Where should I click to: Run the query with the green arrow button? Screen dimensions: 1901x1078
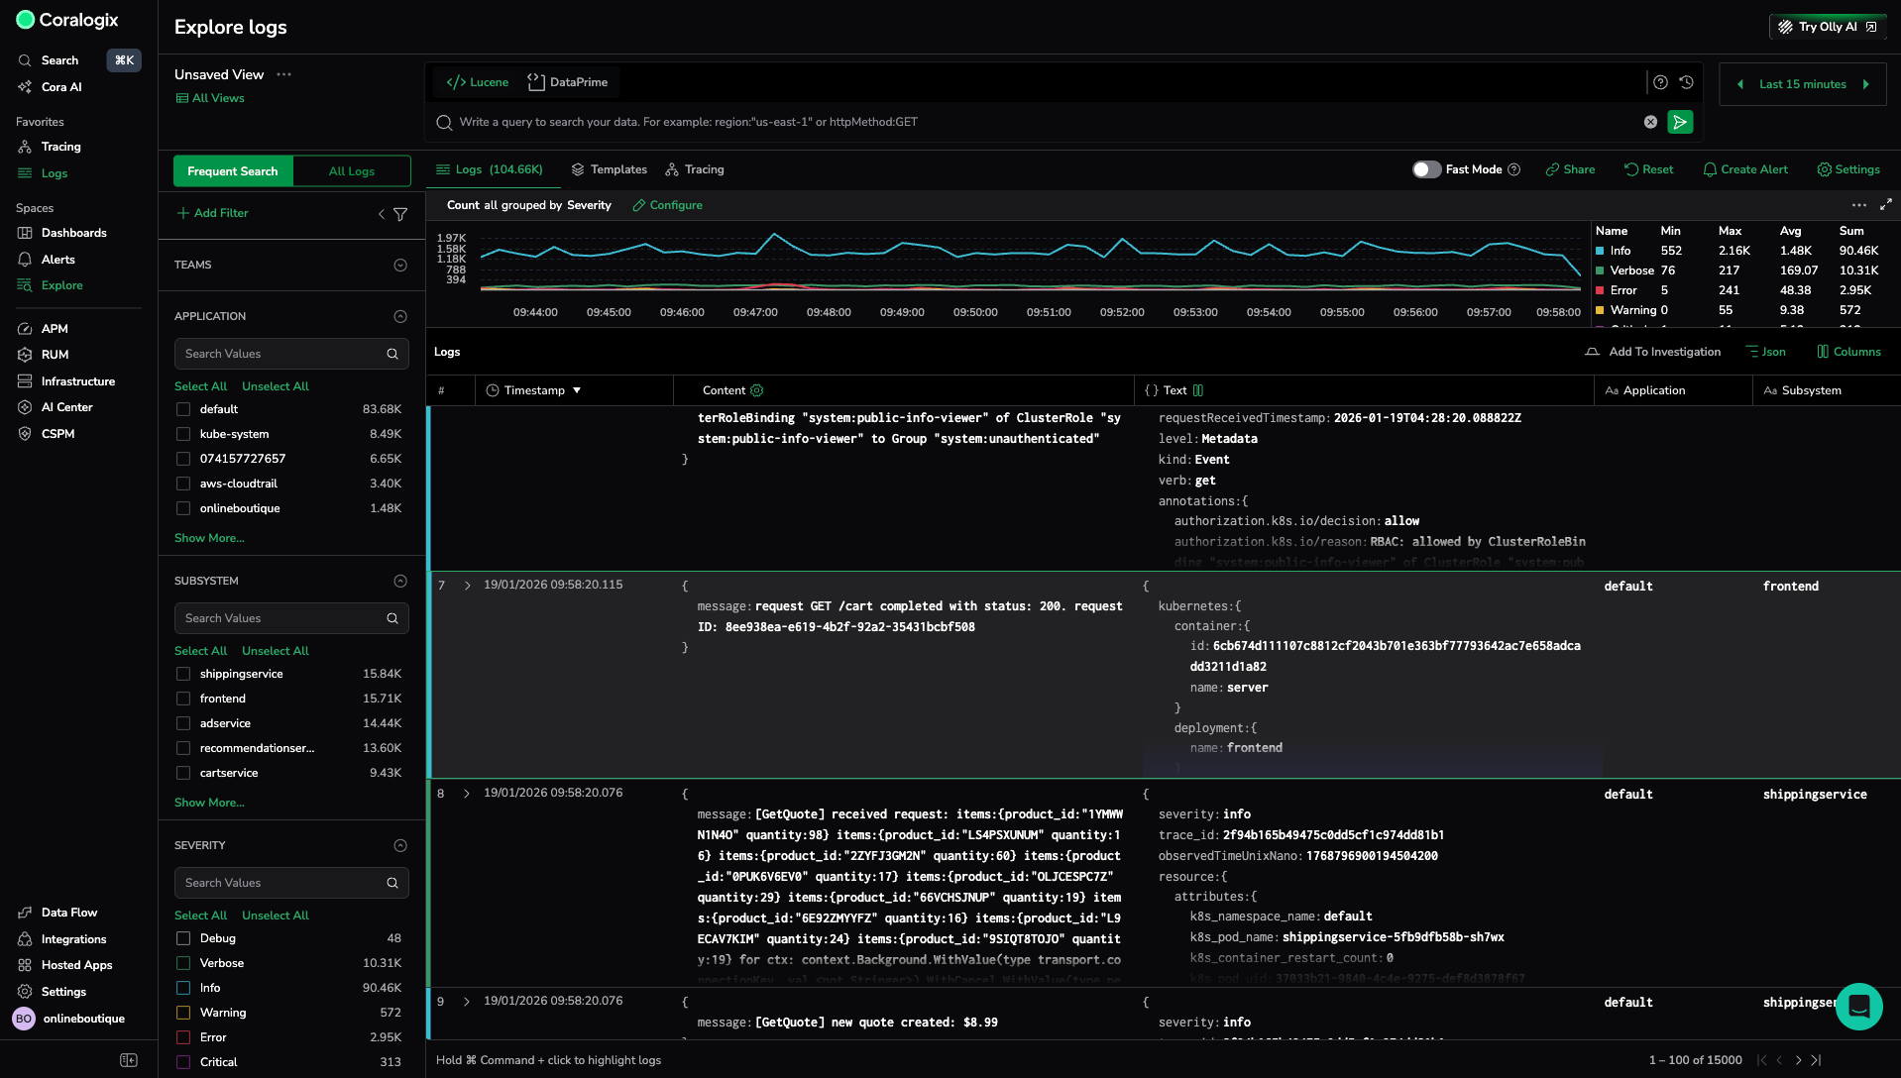coord(1679,122)
